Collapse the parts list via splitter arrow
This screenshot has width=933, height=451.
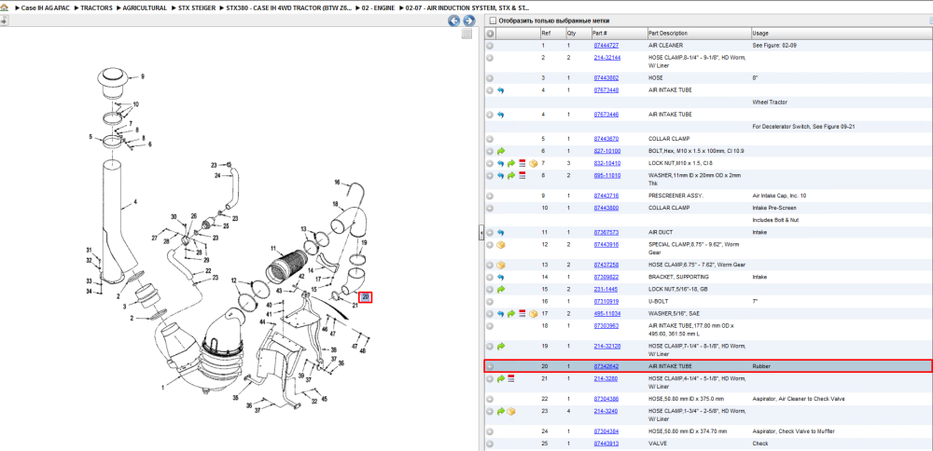tap(480, 234)
